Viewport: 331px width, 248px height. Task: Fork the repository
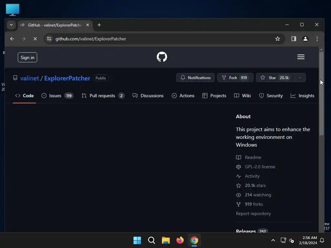pos(235,77)
